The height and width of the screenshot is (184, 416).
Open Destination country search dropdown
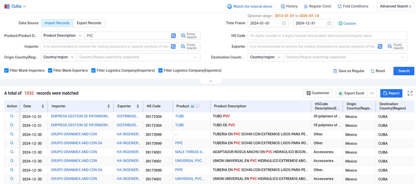click(345, 57)
